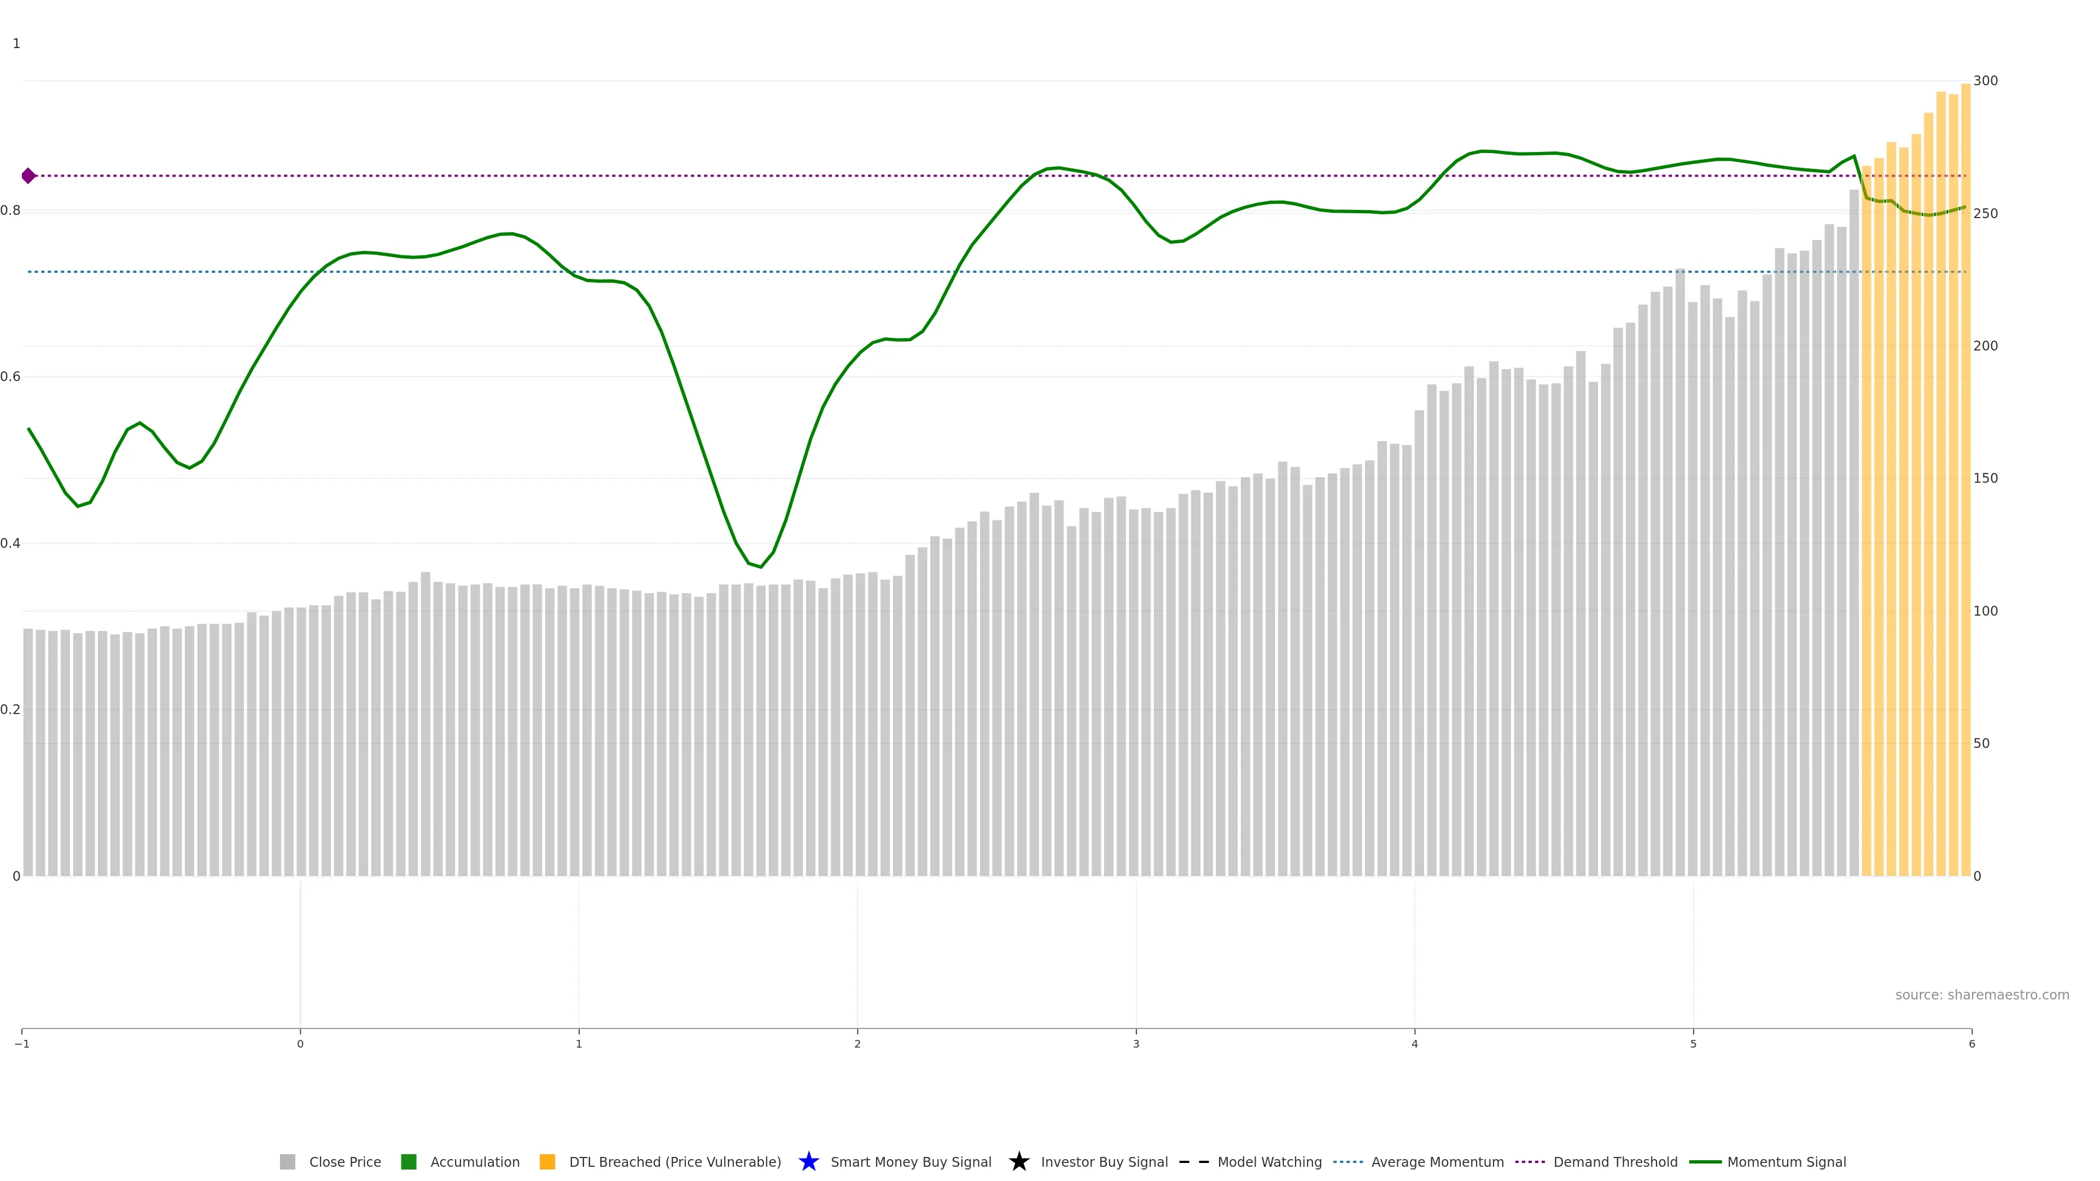Click the dashed Model Watching legend marker

click(x=1193, y=1161)
